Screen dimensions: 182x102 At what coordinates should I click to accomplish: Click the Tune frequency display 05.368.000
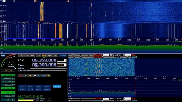[x=44, y=65]
